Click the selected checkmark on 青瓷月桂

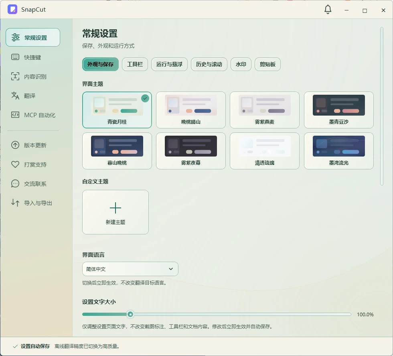tap(145, 98)
